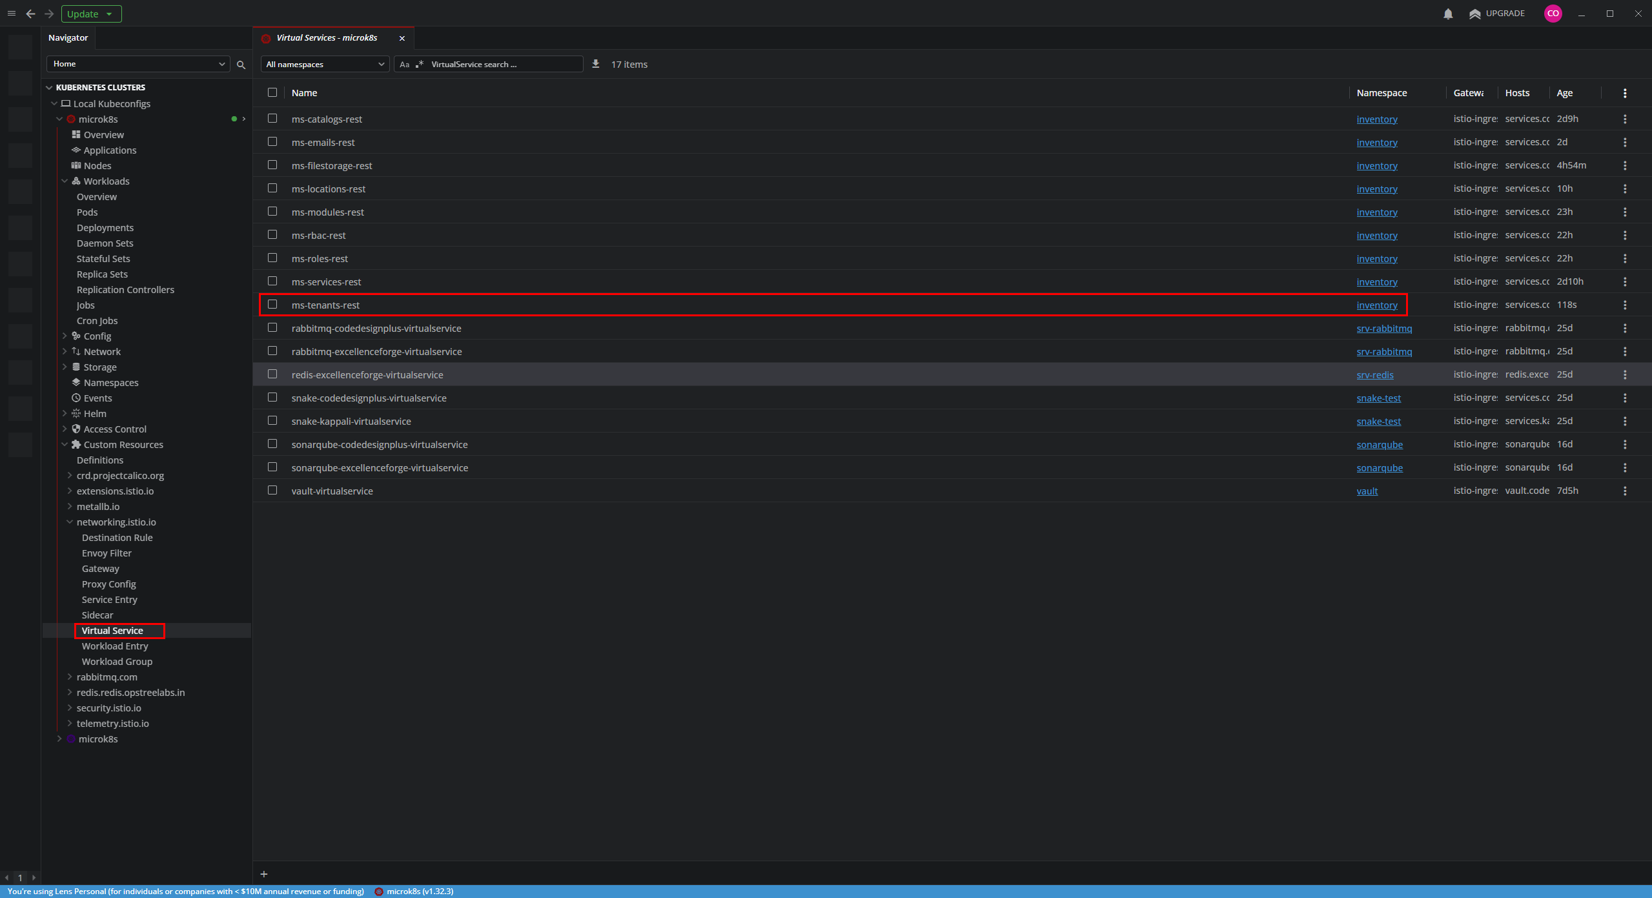Sort by the Age column header
Screen dimensions: 1652x898
pyautogui.click(x=1564, y=93)
